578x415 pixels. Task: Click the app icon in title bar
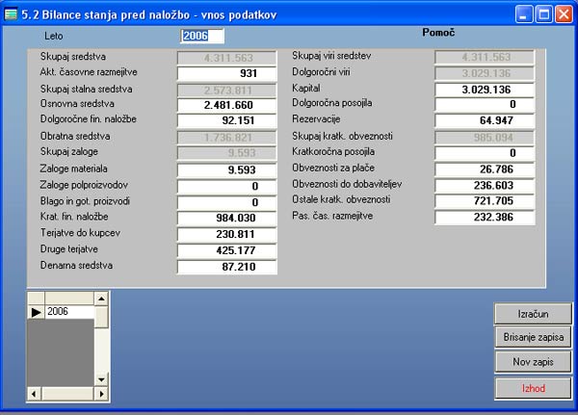[x=11, y=13]
